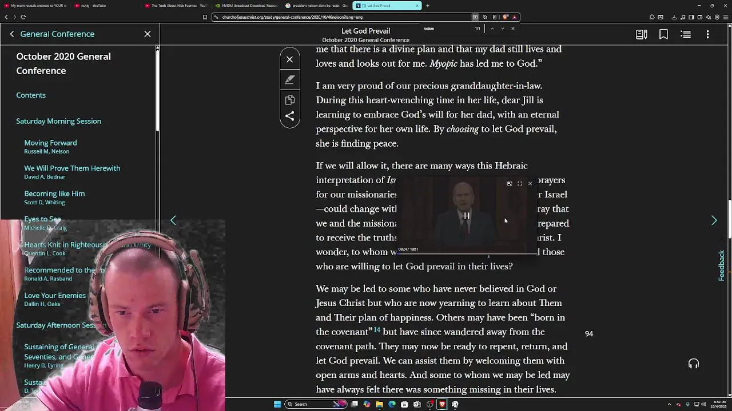Show hidden system tray icons
Viewport: 732px width, 411px height.
669,404
